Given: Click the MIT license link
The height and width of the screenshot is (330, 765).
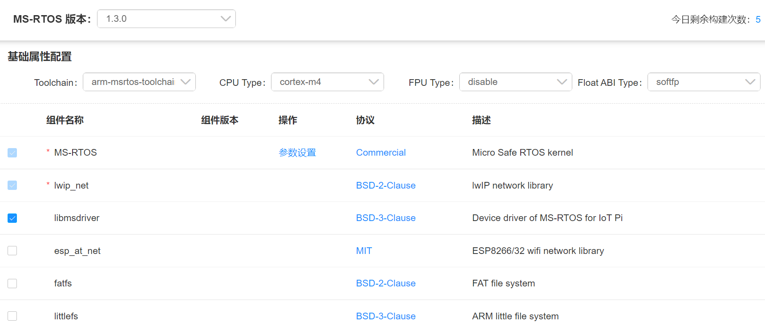Looking at the screenshot, I should click(364, 251).
